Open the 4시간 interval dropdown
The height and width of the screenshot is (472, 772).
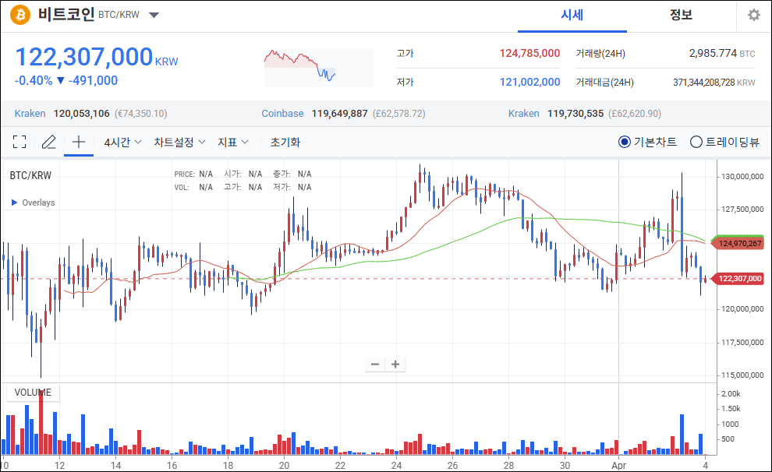point(122,142)
